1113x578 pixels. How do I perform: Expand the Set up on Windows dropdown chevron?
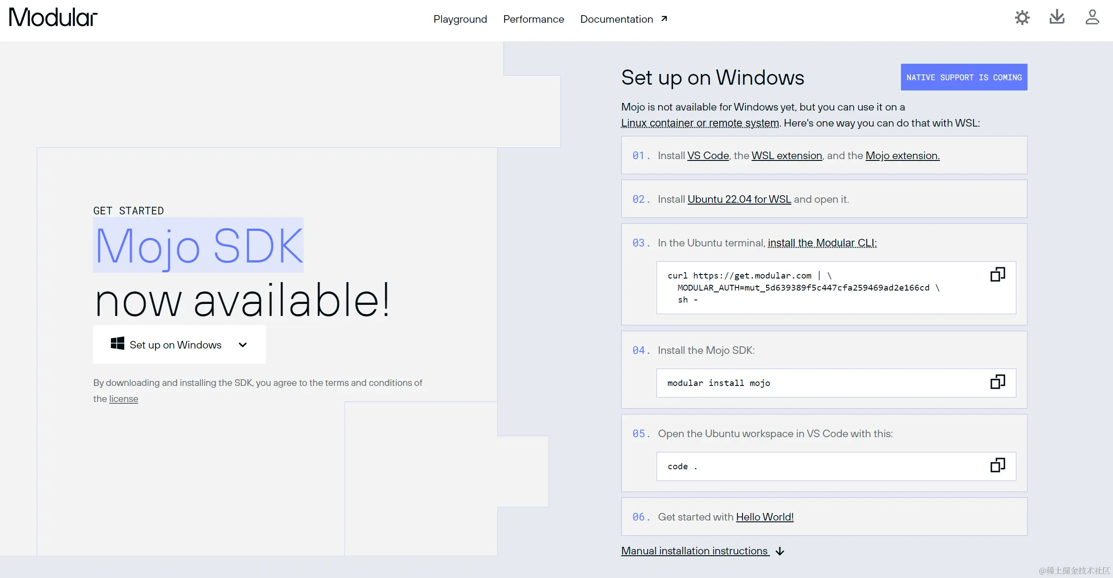(243, 345)
